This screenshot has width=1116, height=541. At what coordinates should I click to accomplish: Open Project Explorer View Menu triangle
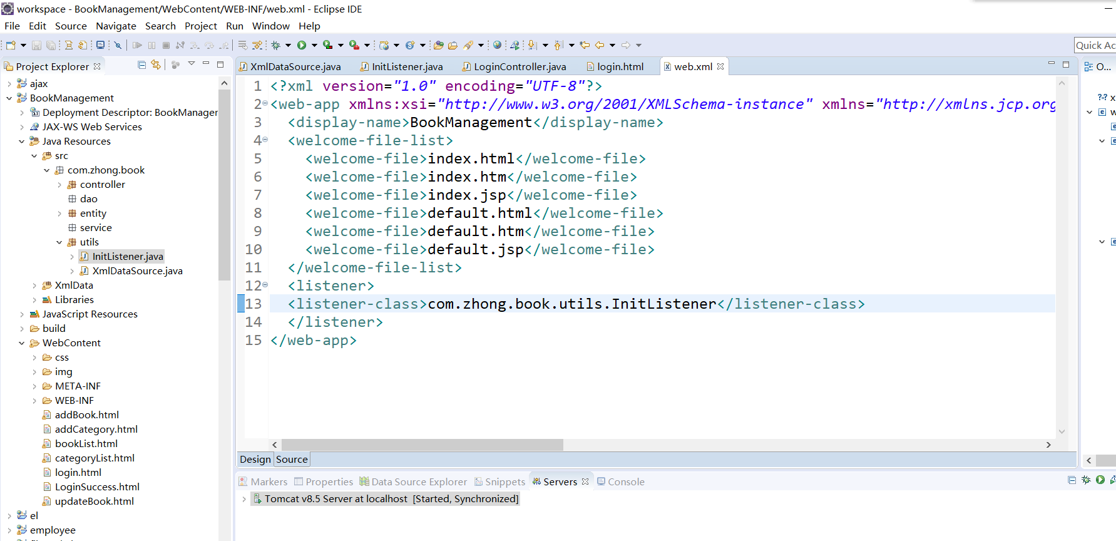[x=192, y=64]
